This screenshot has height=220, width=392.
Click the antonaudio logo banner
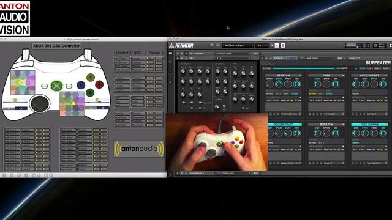click(x=139, y=149)
